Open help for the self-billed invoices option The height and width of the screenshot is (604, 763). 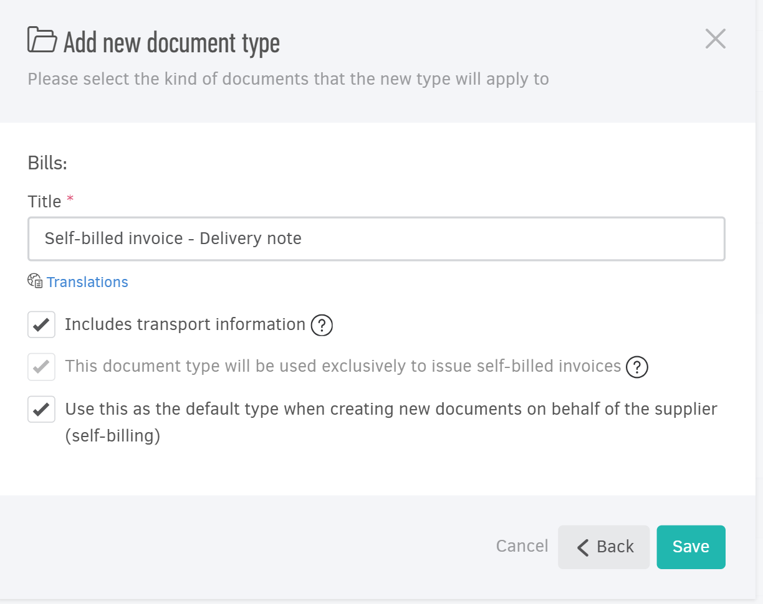coord(637,367)
